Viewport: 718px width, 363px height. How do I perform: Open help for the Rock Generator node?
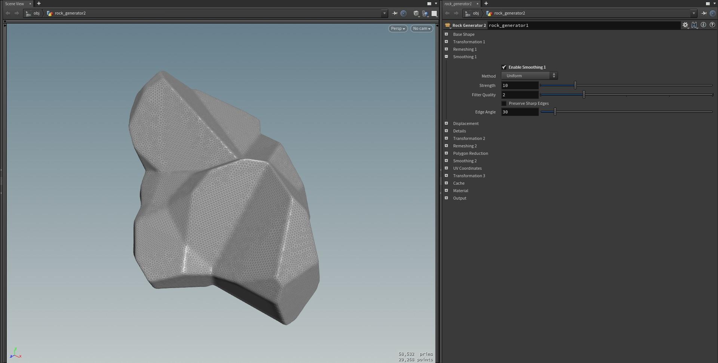(x=712, y=25)
